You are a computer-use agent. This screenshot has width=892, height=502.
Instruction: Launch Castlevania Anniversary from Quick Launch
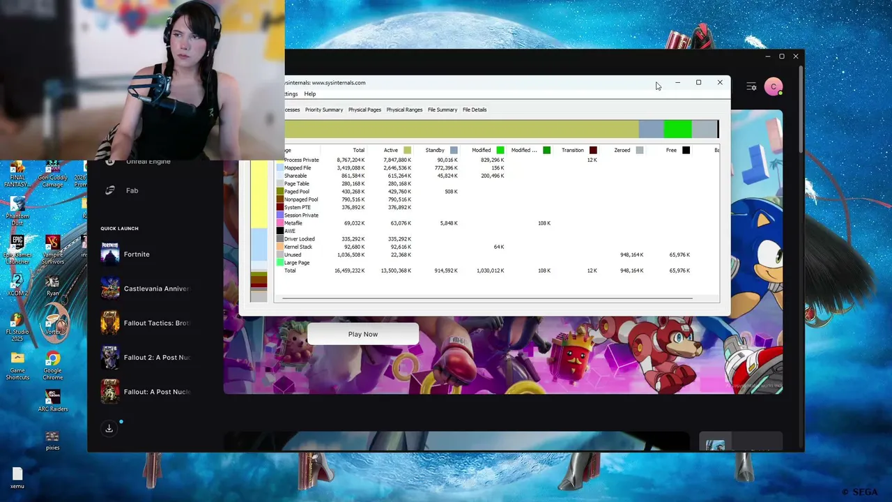(x=145, y=289)
